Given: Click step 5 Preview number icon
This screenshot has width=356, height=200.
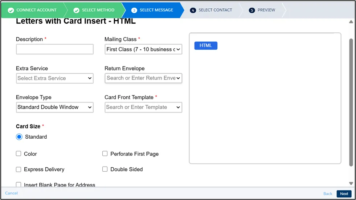Looking at the screenshot, I should click(252, 10).
